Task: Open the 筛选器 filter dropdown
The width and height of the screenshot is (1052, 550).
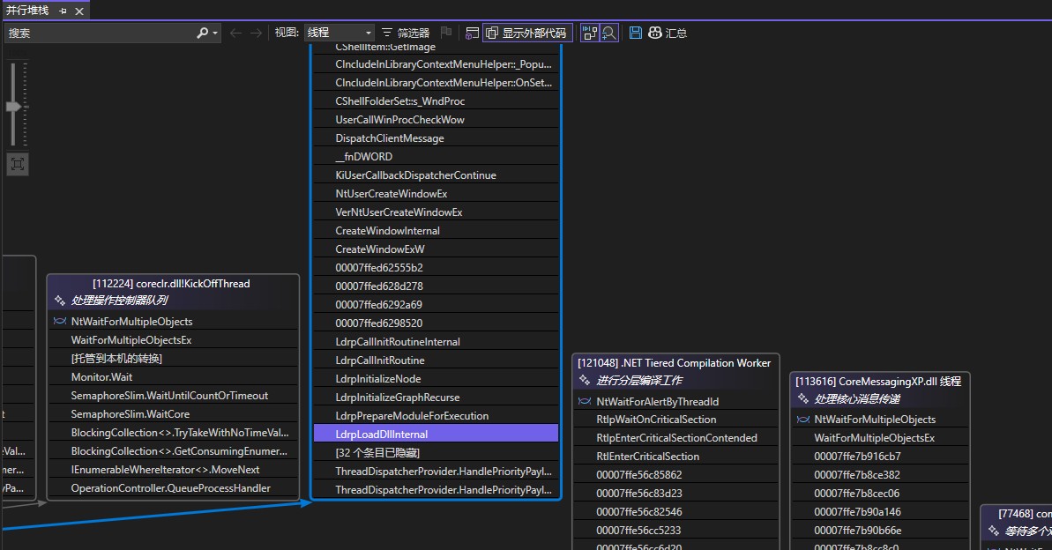Action: click(405, 33)
